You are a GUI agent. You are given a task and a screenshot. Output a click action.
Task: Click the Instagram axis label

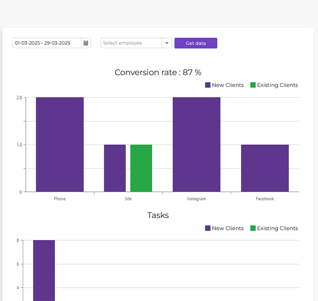[x=196, y=199]
